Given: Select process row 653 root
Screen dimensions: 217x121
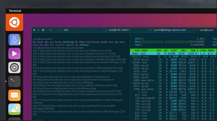Looking at the screenshot, I should pyautogui.click(x=173, y=95).
